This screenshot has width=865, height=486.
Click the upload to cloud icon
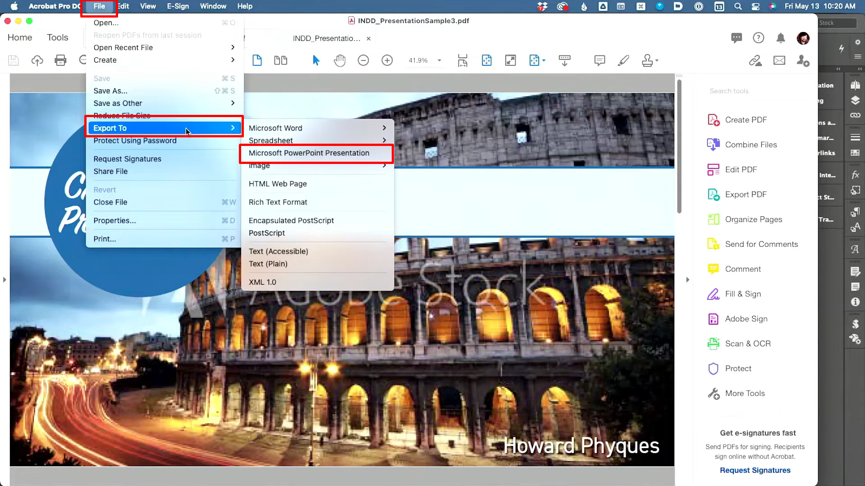pyautogui.click(x=37, y=60)
